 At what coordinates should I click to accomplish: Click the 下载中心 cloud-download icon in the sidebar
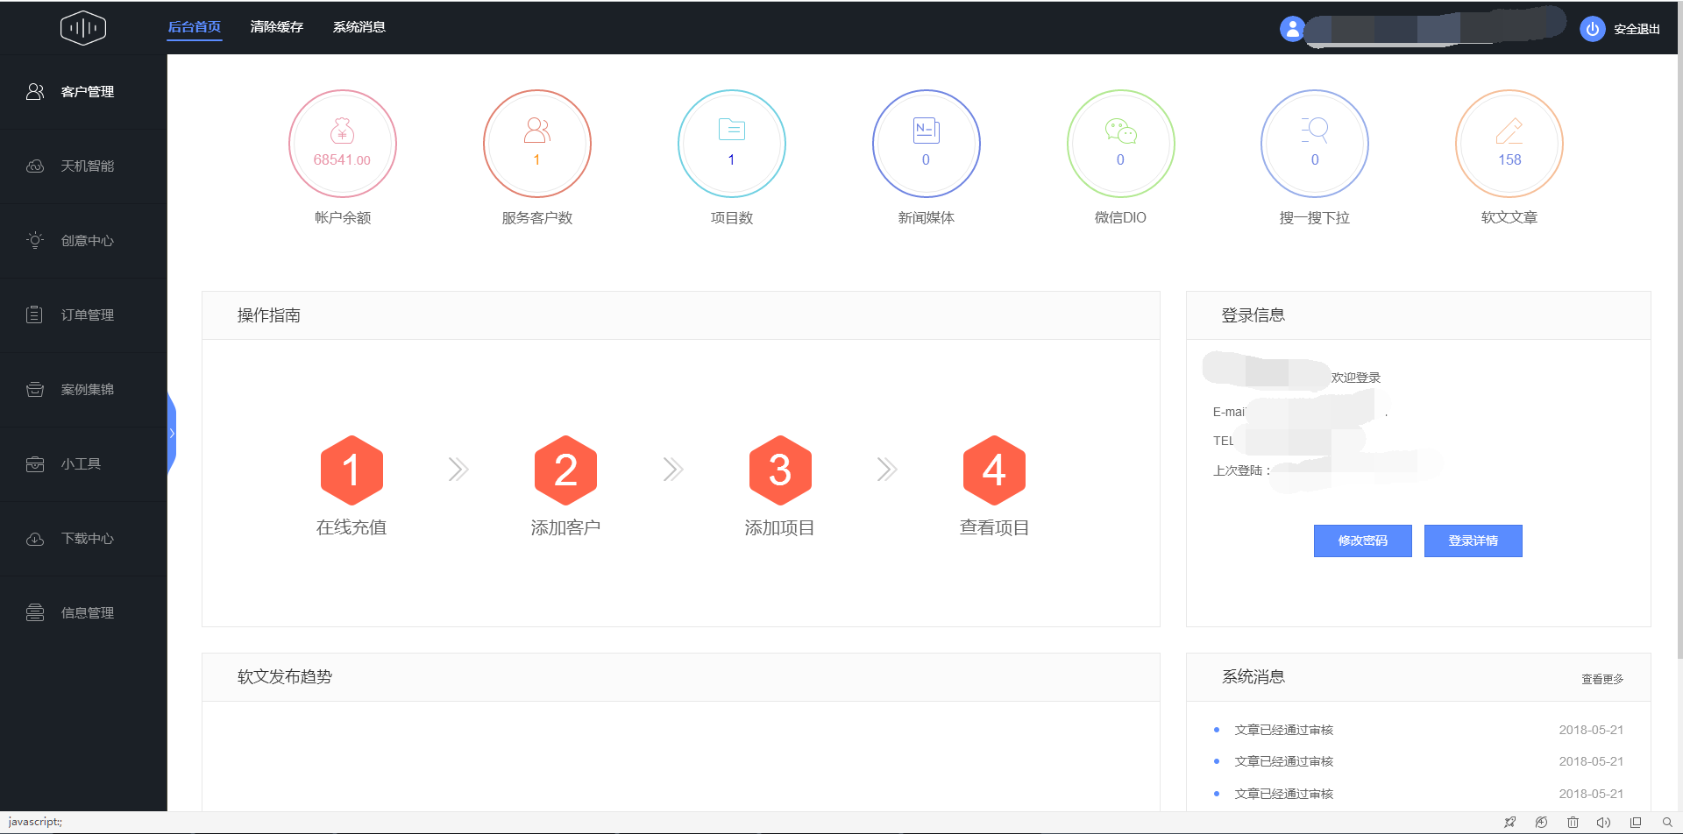pyautogui.click(x=35, y=539)
